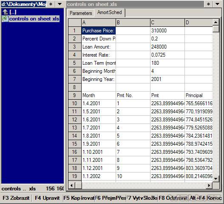Click the date cell 1.4.2001

(99, 103)
